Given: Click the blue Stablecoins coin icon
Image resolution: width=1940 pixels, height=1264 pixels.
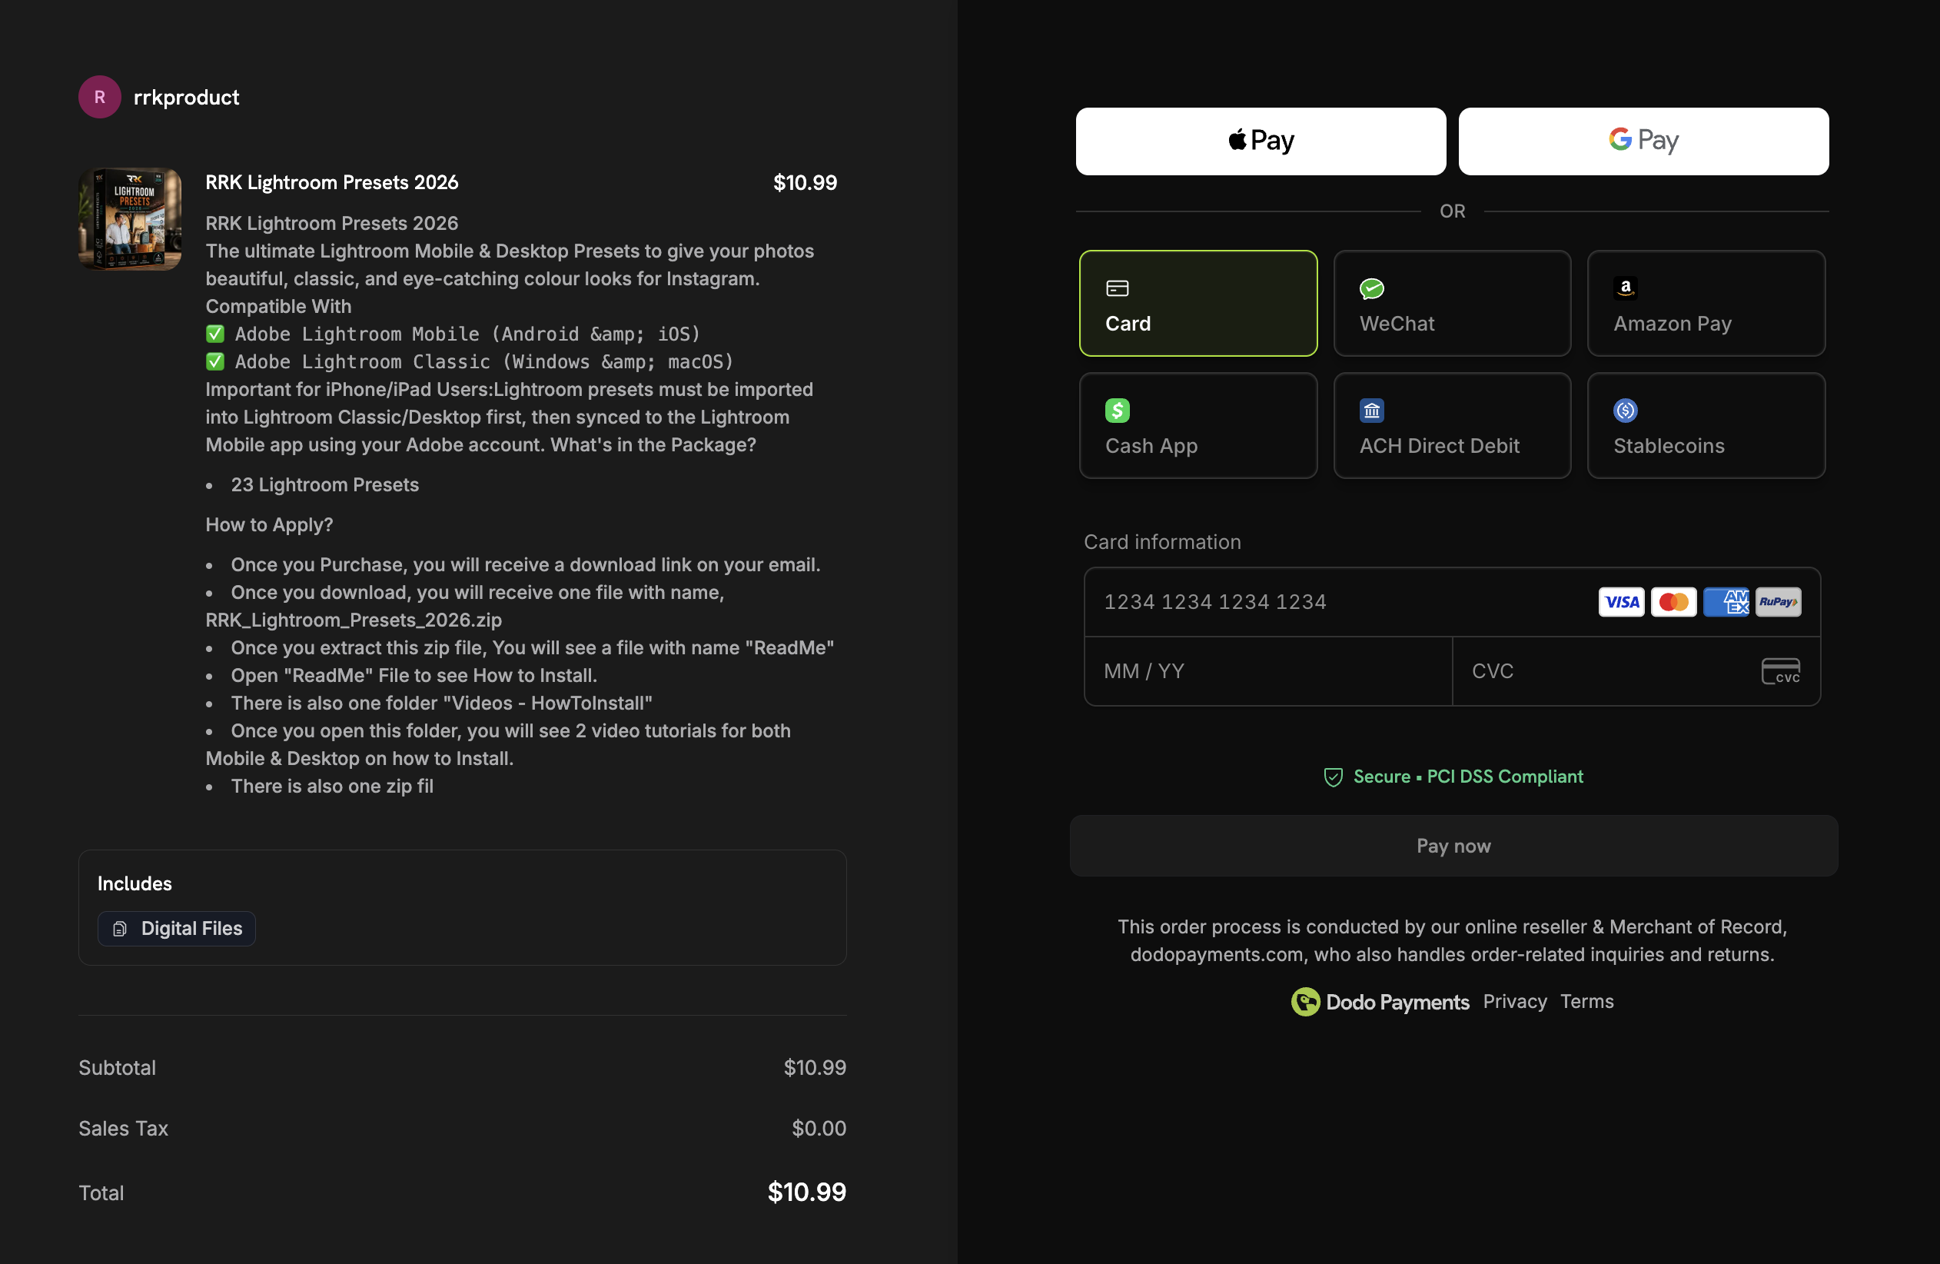Looking at the screenshot, I should [1626, 411].
